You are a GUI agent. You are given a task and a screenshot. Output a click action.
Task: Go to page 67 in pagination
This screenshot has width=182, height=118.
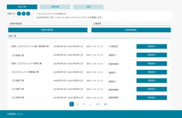(x=98, y=104)
